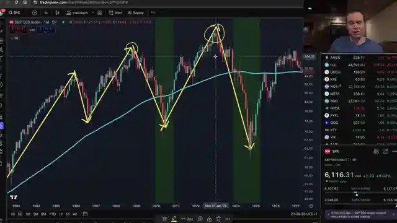This screenshot has width=397, height=223.
Task: Open indicator templates grid
Action: pyautogui.click(x=100, y=12)
